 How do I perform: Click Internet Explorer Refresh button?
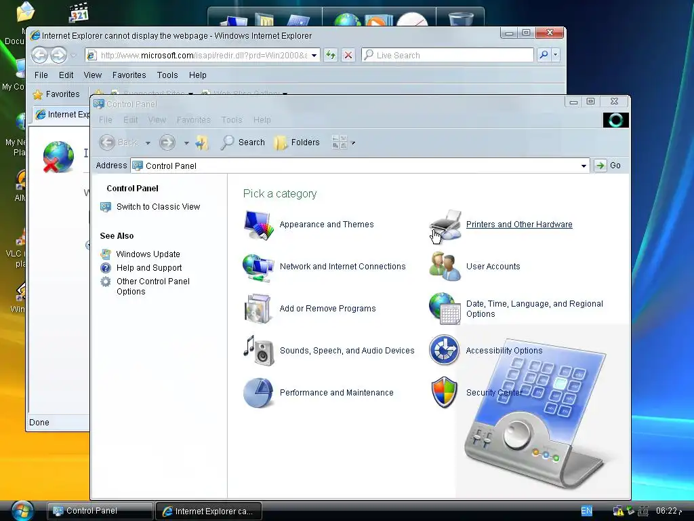click(331, 56)
